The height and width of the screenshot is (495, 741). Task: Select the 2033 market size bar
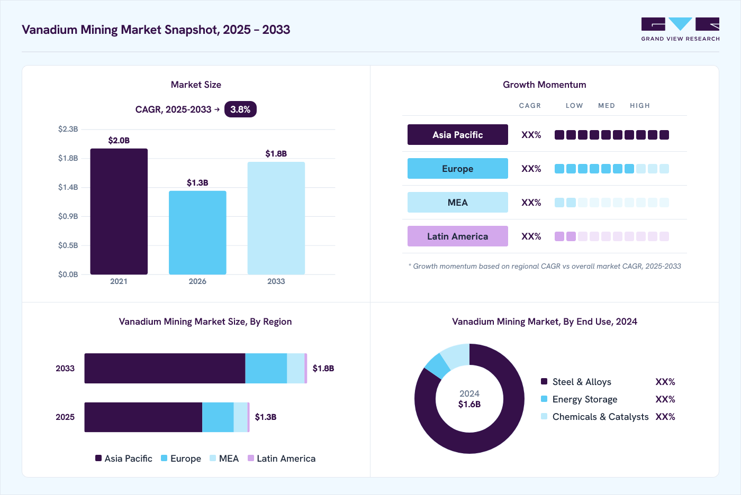click(x=276, y=218)
